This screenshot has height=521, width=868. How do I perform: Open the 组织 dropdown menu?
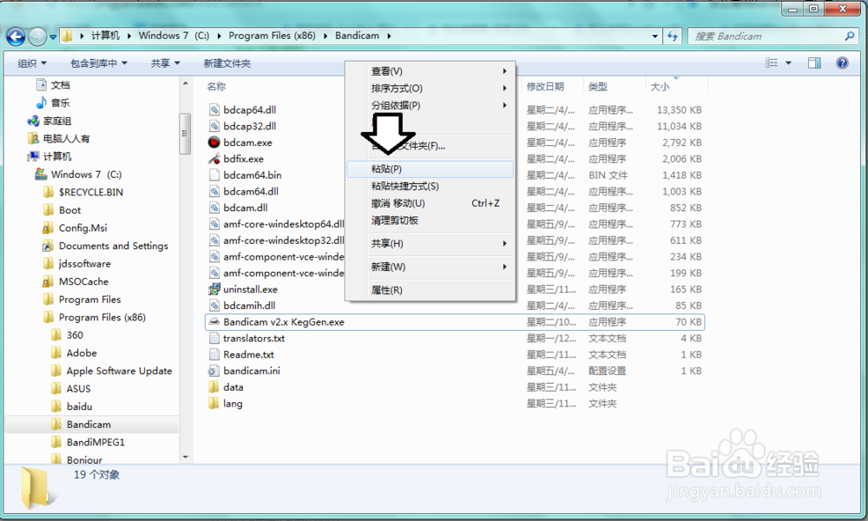pos(31,63)
